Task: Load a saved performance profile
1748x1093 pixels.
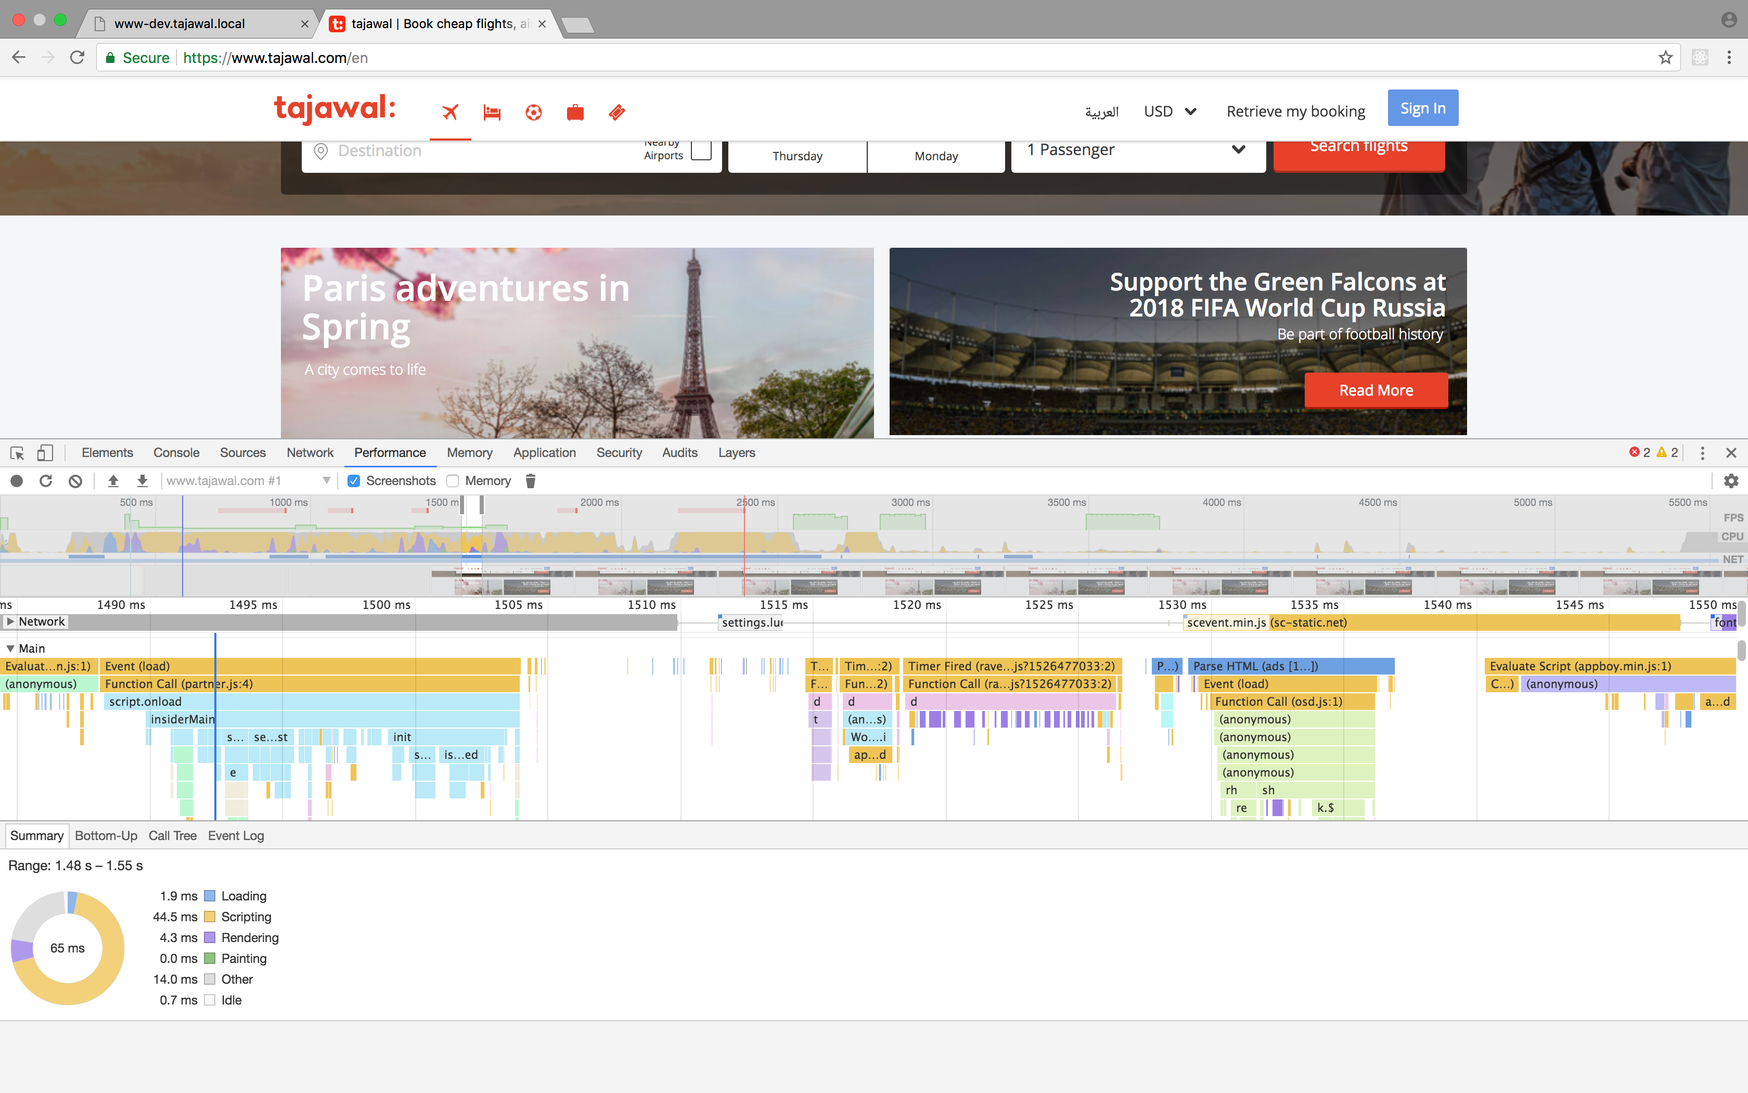Action: [x=113, y=480]
